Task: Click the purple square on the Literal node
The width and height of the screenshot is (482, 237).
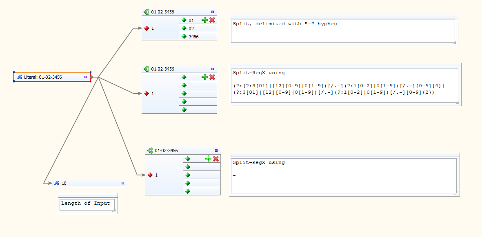Action: pyautogui.click(x=86, y=77)
